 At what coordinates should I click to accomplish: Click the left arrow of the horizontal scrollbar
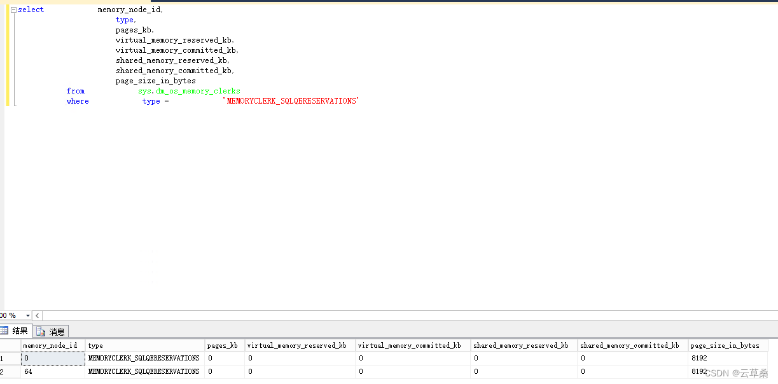tap(37, 315)
